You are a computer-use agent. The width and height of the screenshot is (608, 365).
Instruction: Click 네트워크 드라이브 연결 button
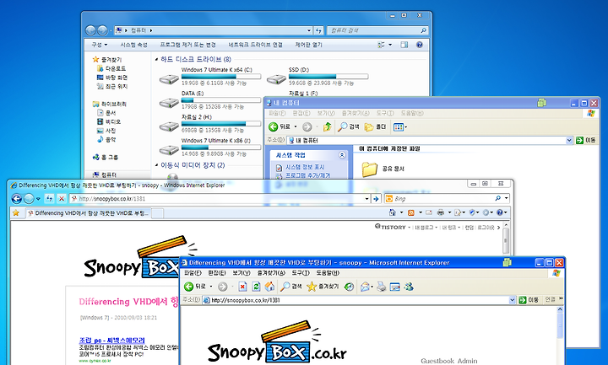point(255,45)
